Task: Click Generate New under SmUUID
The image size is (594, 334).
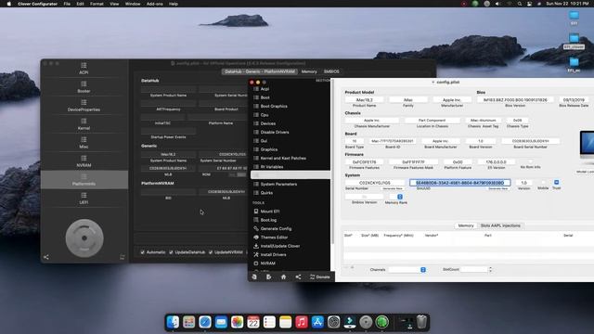Action: coord(497,188)
